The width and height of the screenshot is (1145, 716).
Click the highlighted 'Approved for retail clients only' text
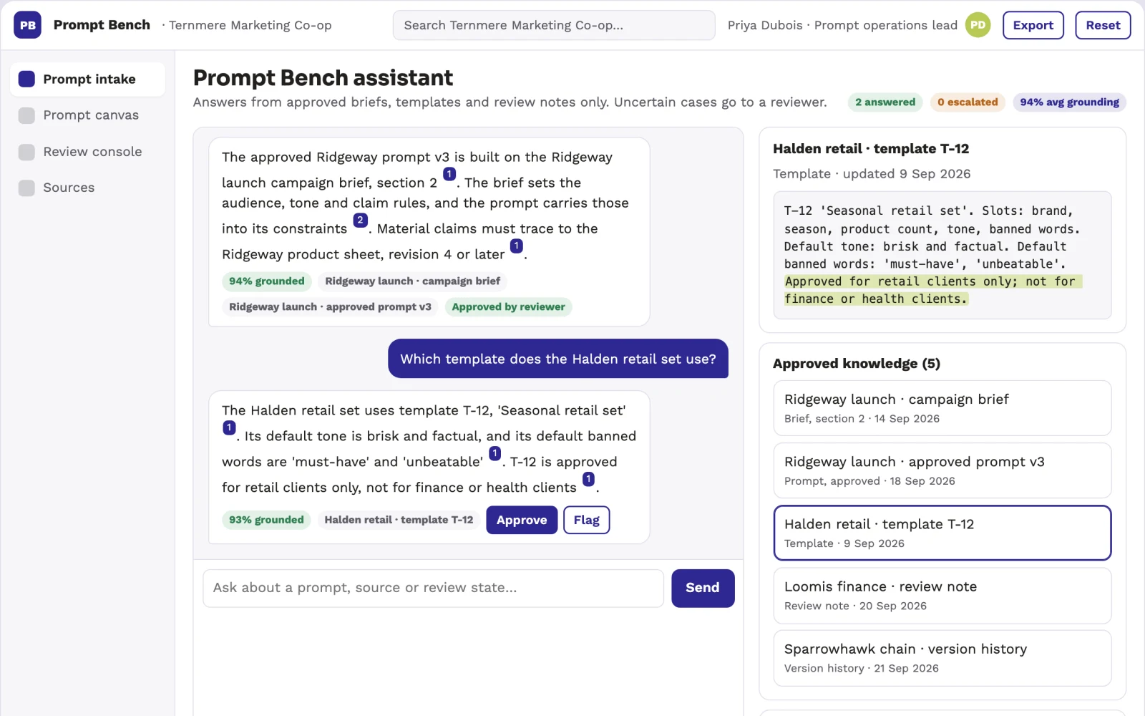coord(932,290)
